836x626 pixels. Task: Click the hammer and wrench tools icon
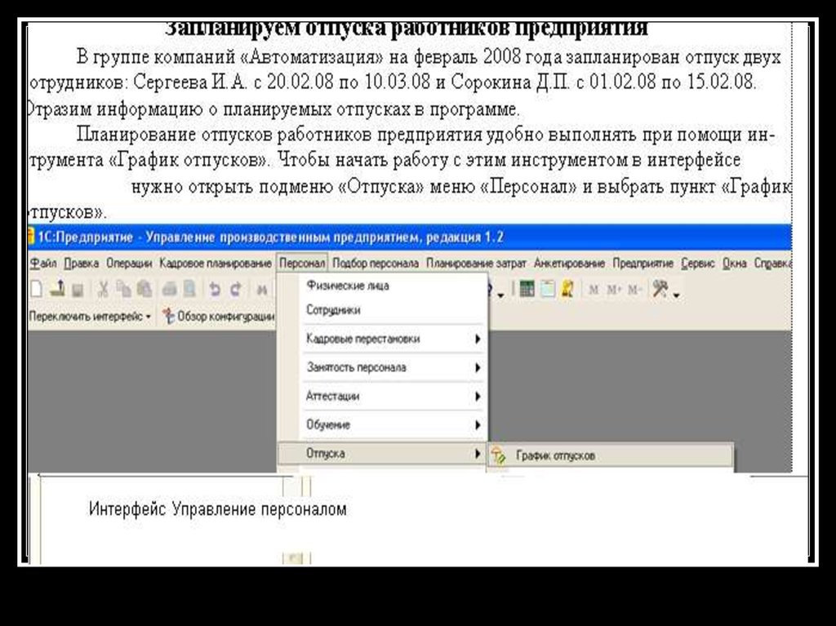tap(660, 289)
